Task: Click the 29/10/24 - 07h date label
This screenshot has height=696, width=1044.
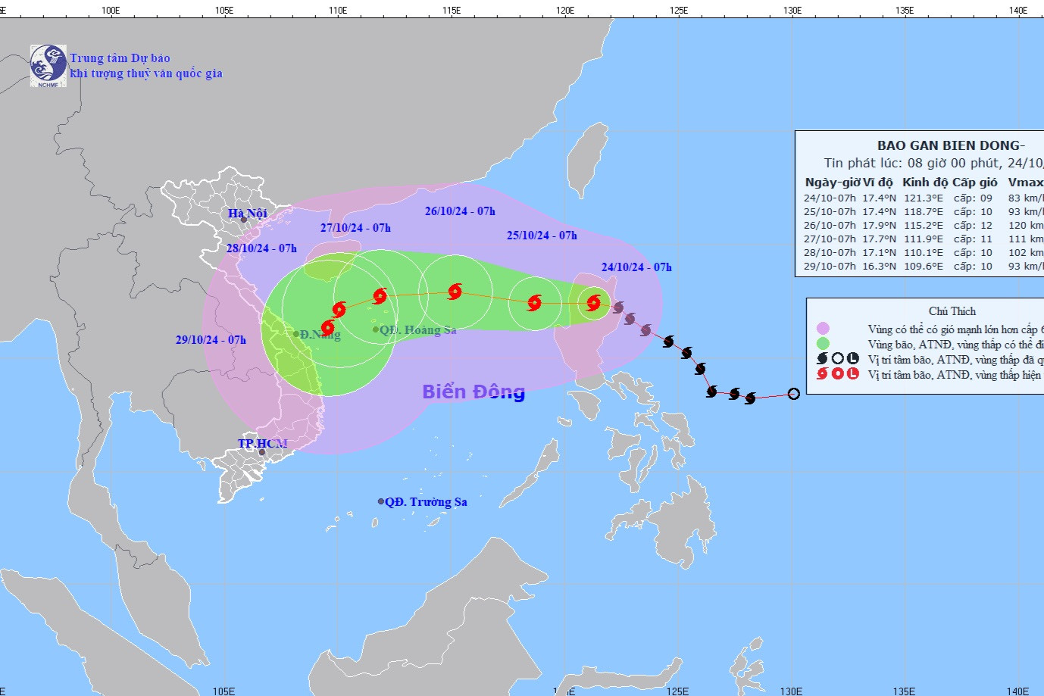Action: point(211,340)
